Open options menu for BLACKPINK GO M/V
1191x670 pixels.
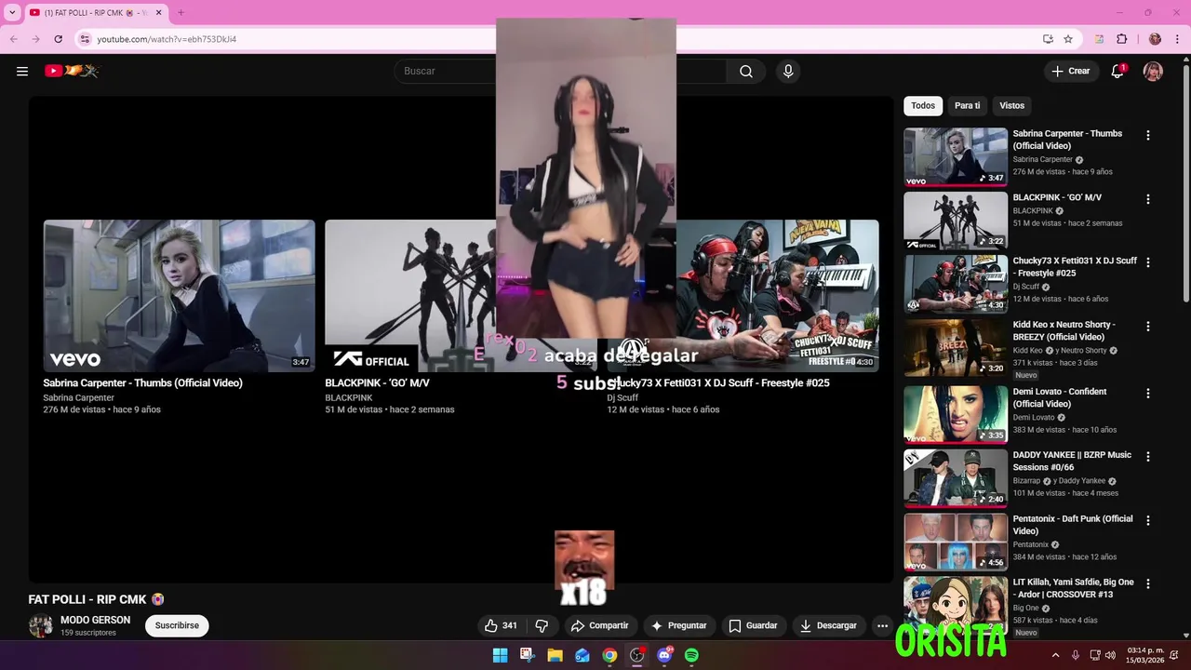point(1147,199)
